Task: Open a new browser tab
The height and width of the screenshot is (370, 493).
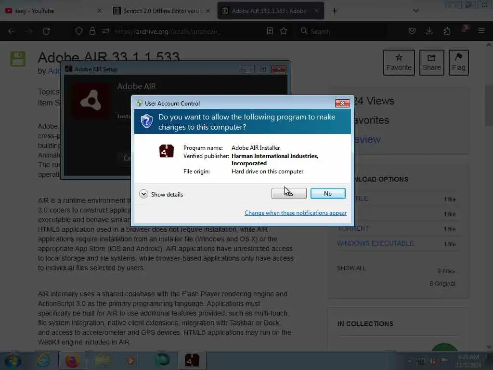Action: click(334, 11)
